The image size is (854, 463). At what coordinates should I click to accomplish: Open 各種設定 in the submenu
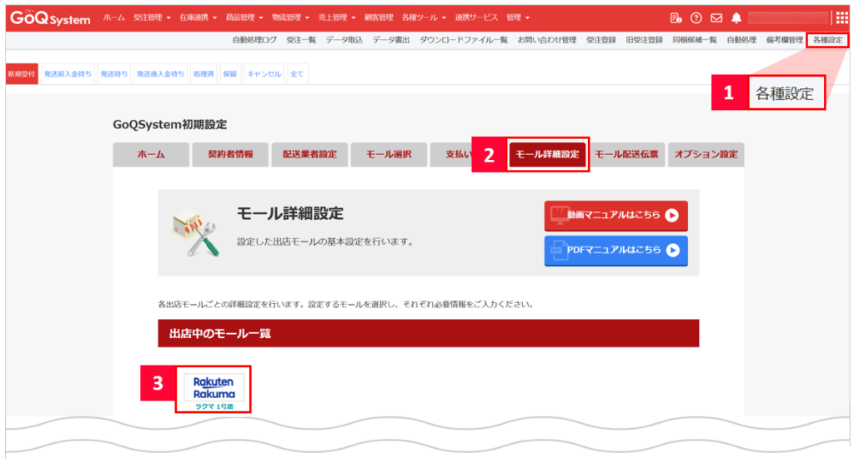[x=827, y=40]
